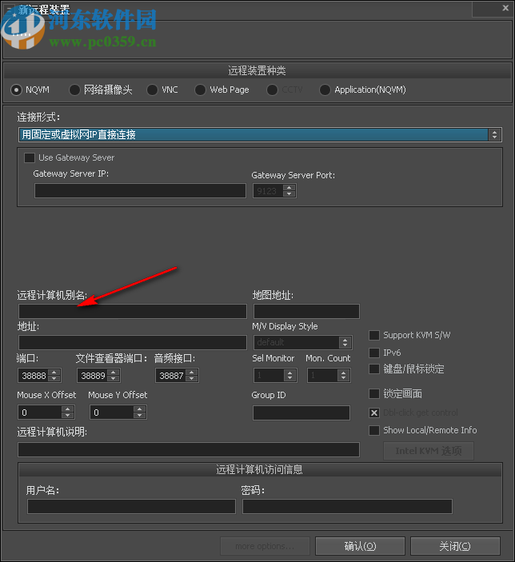515x562 pixels.
Task: Click the Group ID input field
Action: tap(301, 413)
